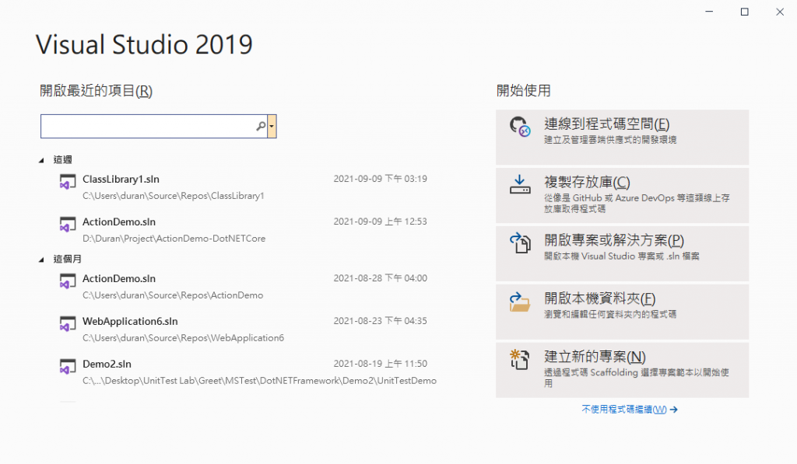Click the Demo2 UnitTestDemo path text
This screenshot has height=464, width=797.
(259, 380)
